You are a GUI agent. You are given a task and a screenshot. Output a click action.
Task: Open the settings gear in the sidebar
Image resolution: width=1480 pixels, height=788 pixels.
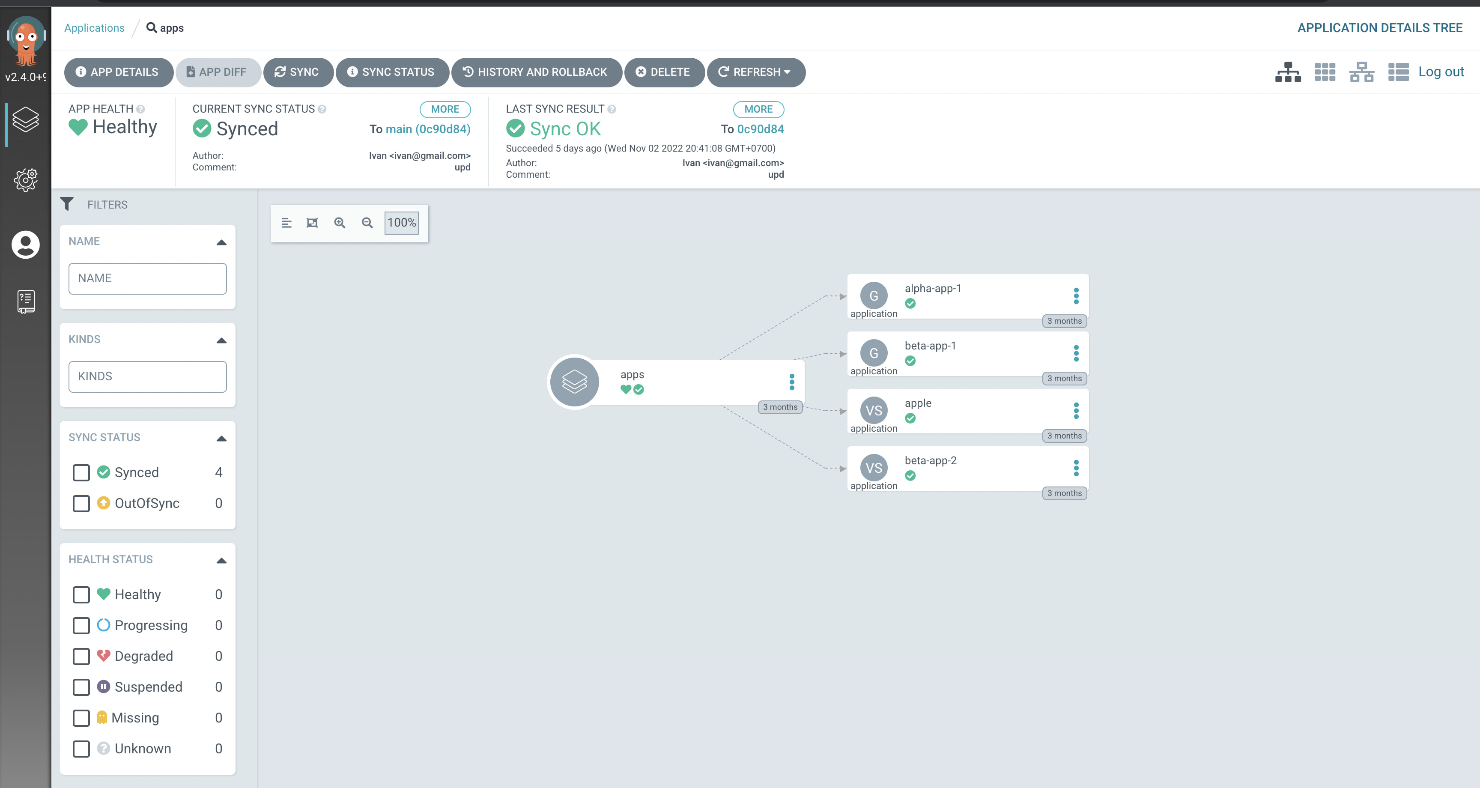click(25, 180)
